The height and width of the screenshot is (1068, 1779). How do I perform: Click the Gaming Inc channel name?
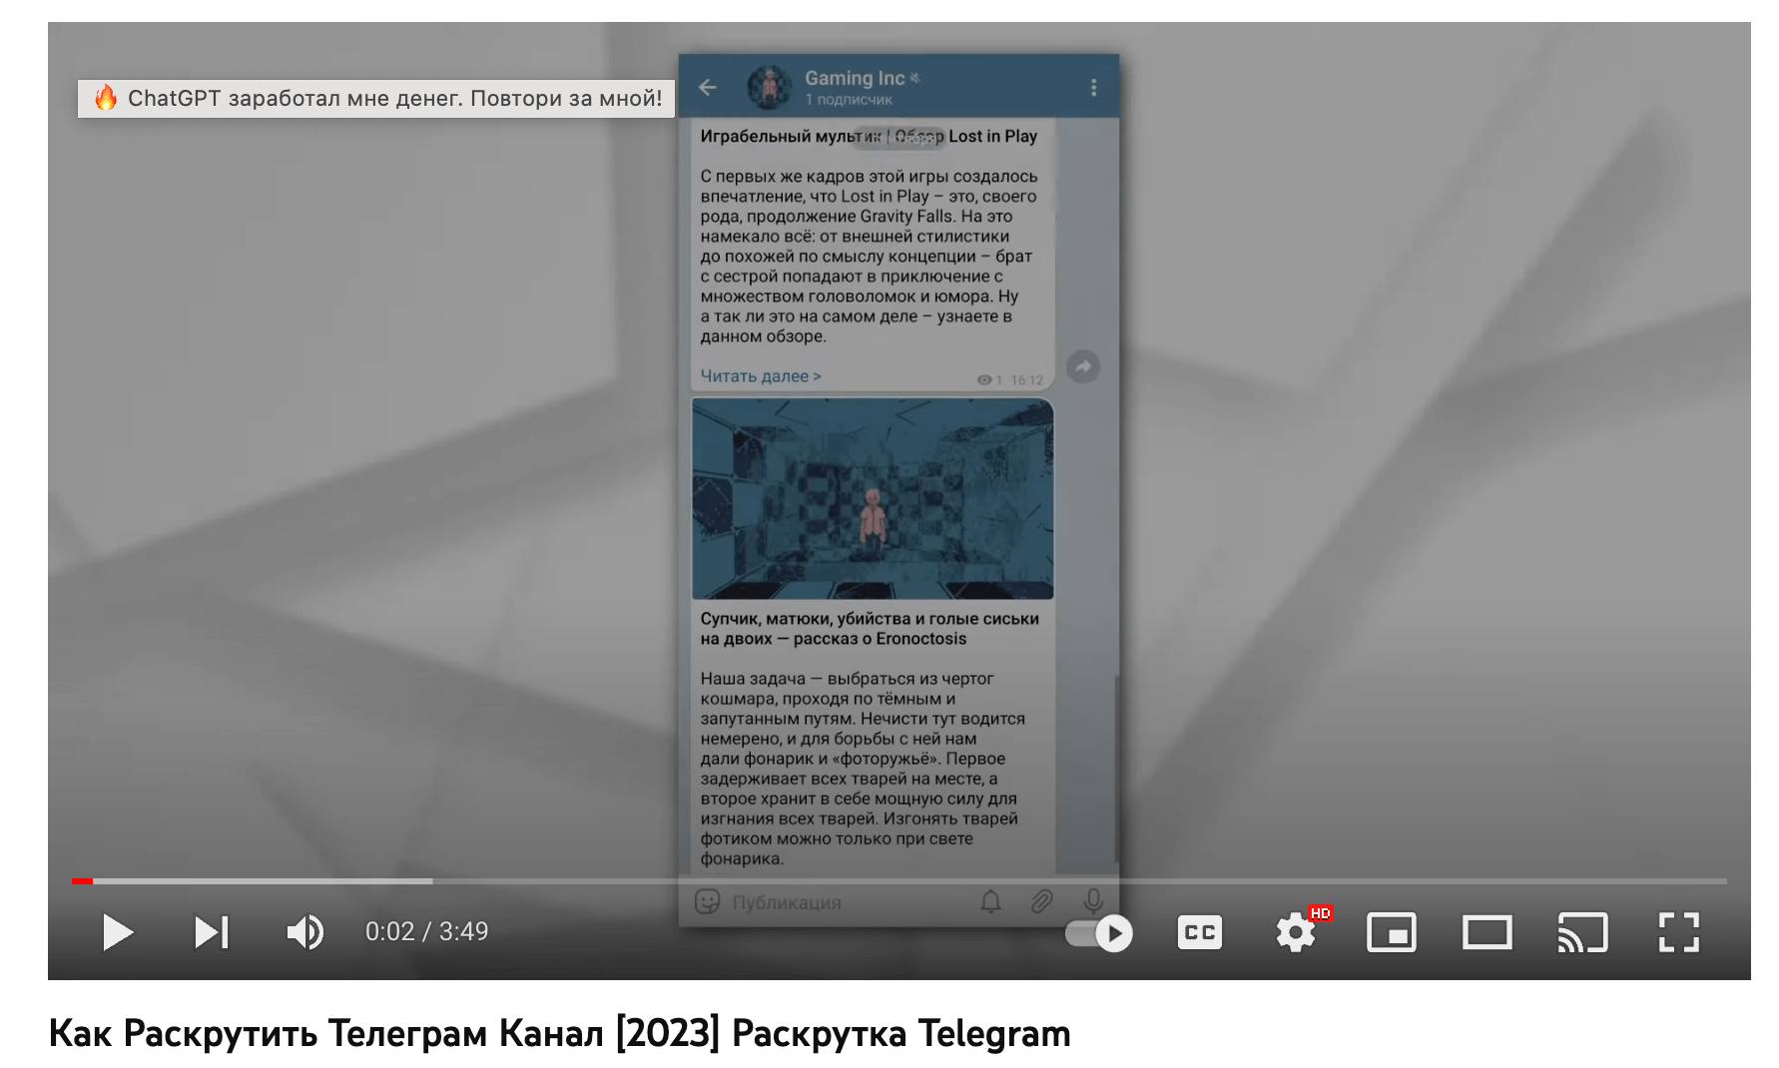click(x=856, y=78)
